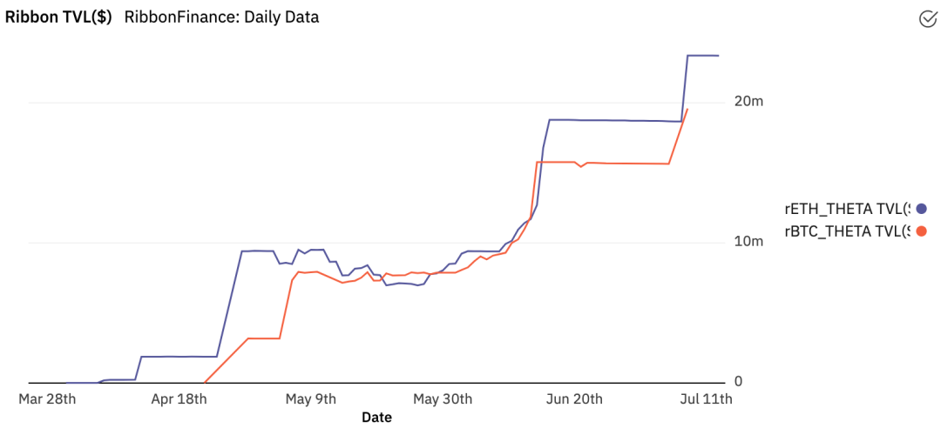Click purple line's plateau near Jun 20th
This screenshot has width=941, height=428.
613,120
